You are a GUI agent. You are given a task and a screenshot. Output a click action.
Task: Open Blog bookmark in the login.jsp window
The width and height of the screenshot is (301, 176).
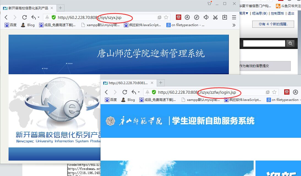[128, 100]
